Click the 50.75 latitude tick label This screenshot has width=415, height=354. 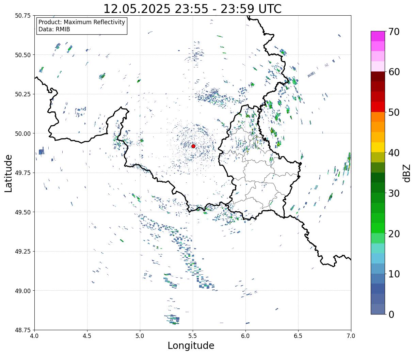point(23,16)
